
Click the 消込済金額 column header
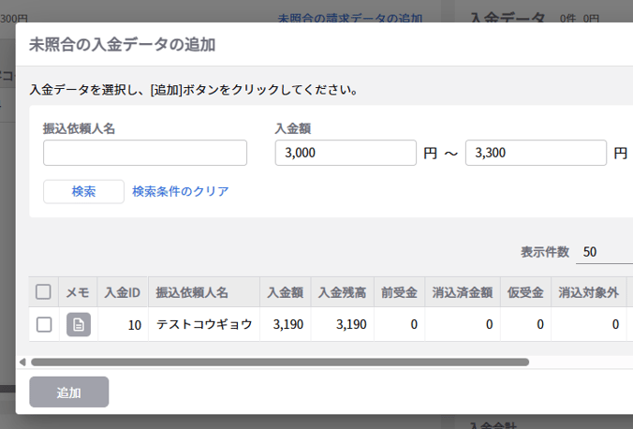click(x=462, y=292)
